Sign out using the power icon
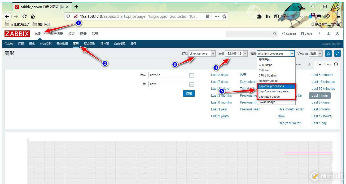 tap(338, 34)
